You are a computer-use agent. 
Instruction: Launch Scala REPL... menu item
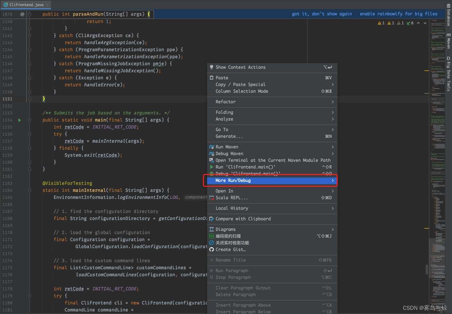click(x=272, y=198)
